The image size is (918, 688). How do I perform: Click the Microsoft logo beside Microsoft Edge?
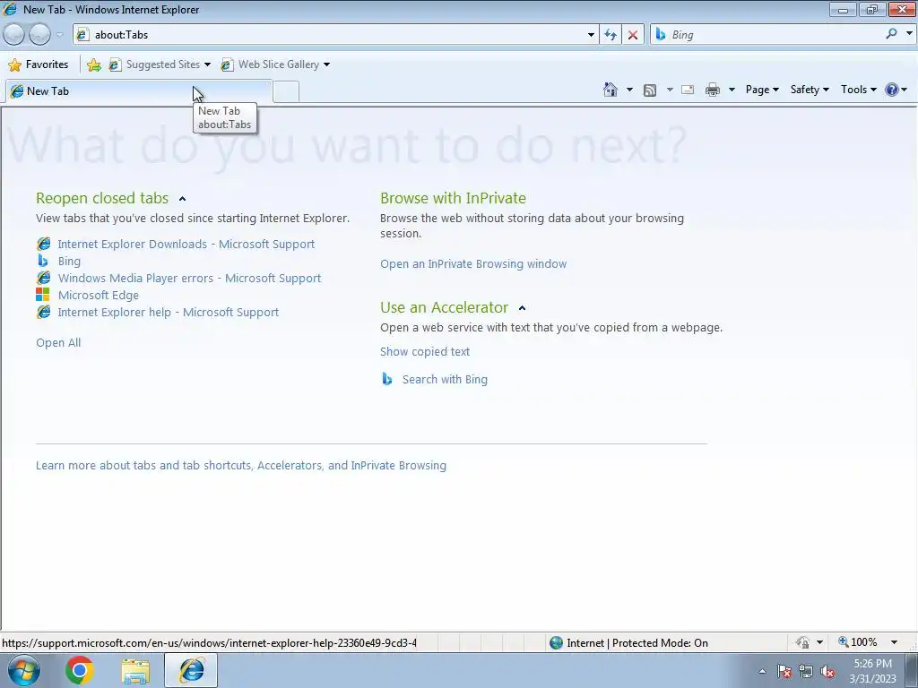point(43,294)
